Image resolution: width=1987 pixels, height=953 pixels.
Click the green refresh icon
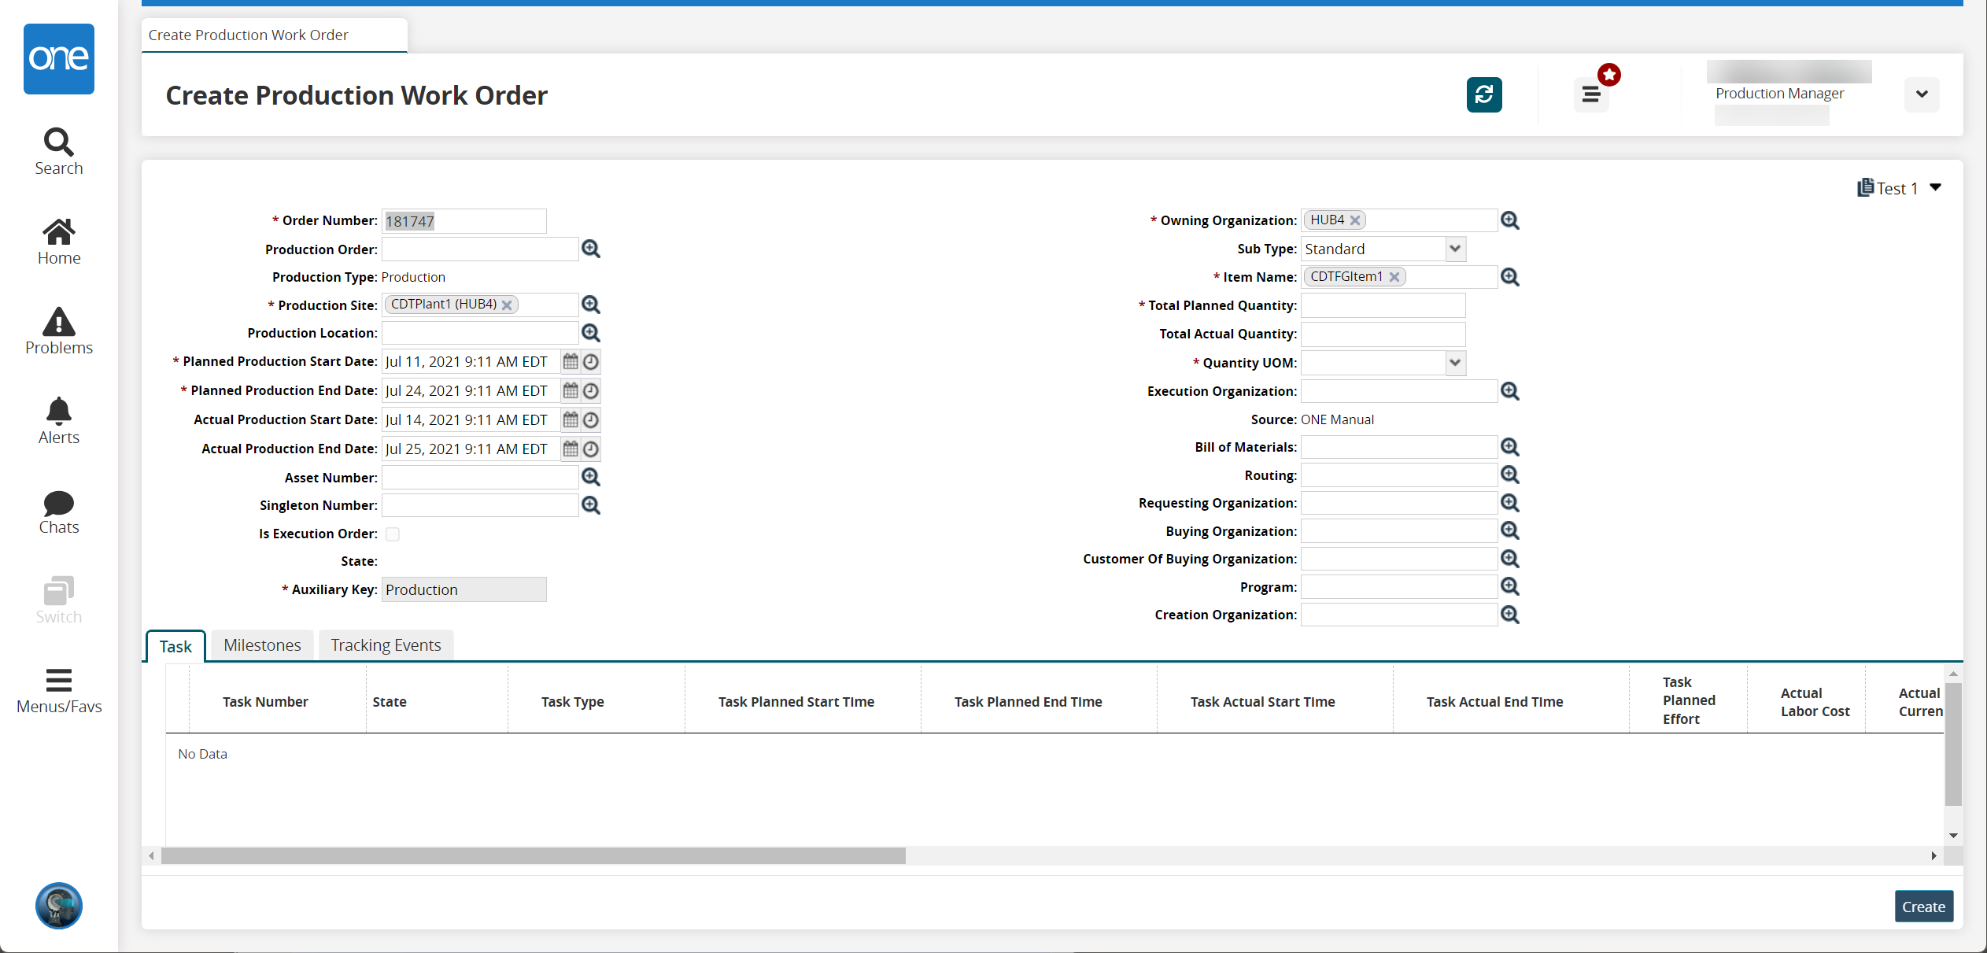coord(1484,94)
